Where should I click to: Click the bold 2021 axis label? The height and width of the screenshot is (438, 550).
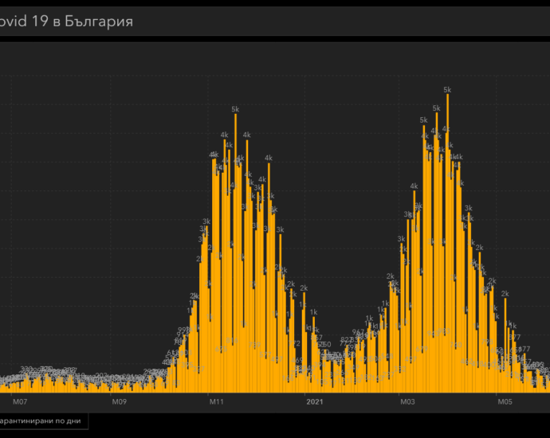pos(314,401)
